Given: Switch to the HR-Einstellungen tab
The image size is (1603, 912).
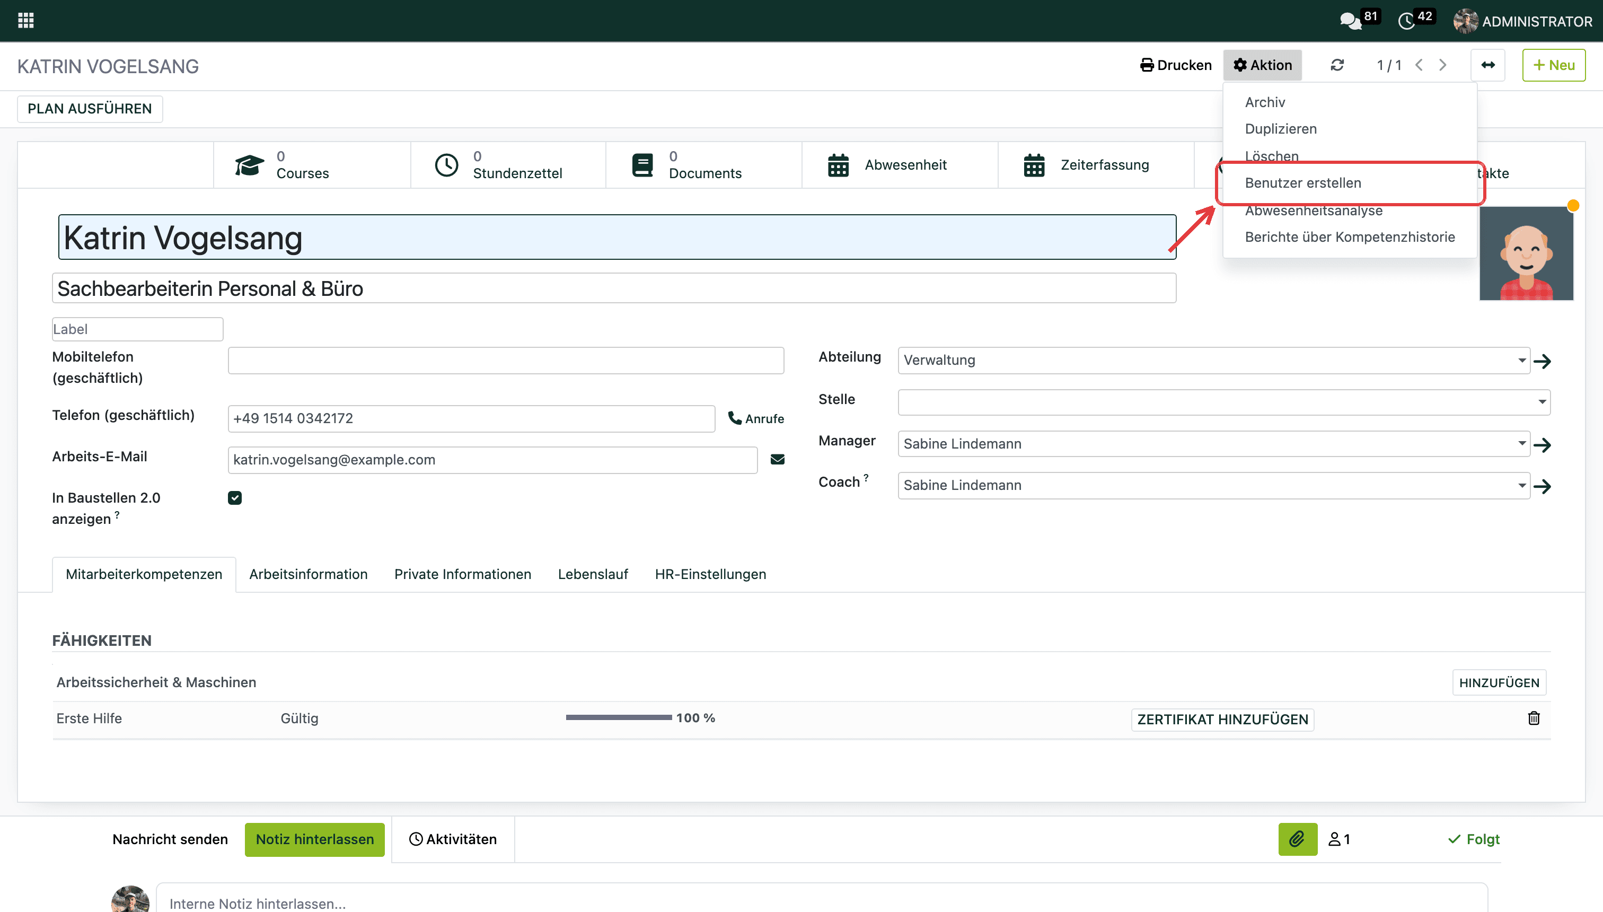Looking at the screenshot, I should click(x=710, y=574).
